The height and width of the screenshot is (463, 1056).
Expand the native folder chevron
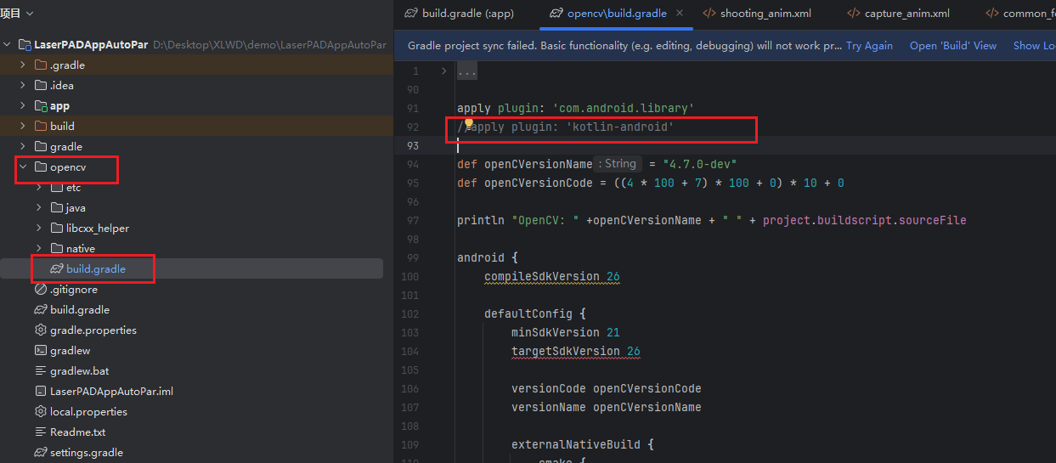point(40,248)
